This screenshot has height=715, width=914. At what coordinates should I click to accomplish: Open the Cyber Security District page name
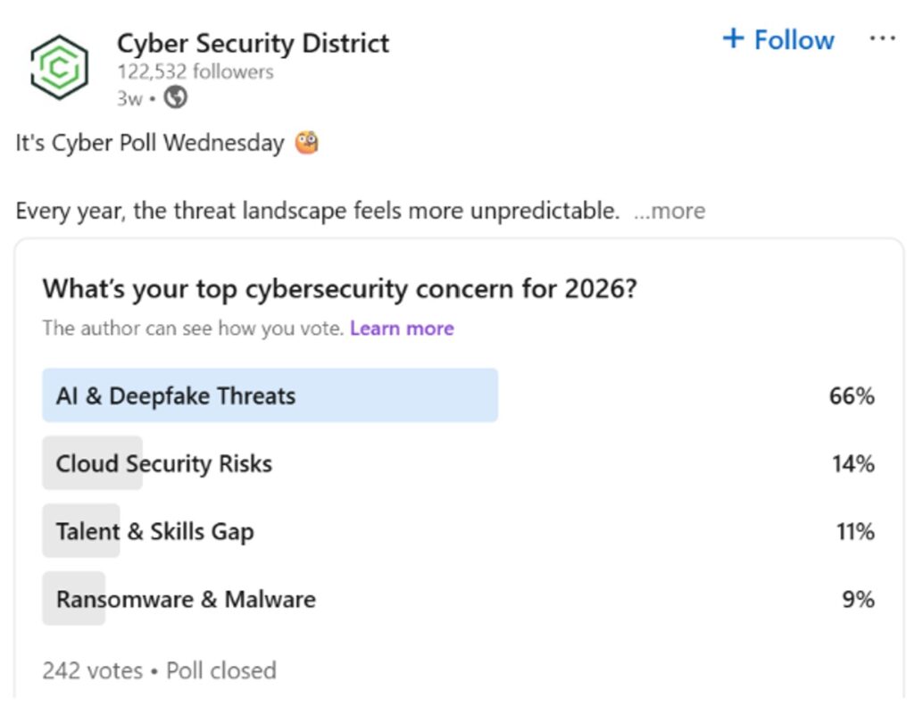click(253, 43)
